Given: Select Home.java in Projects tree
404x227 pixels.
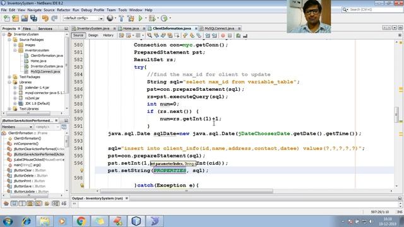Looking at the screenshot, I should point(39,61).
